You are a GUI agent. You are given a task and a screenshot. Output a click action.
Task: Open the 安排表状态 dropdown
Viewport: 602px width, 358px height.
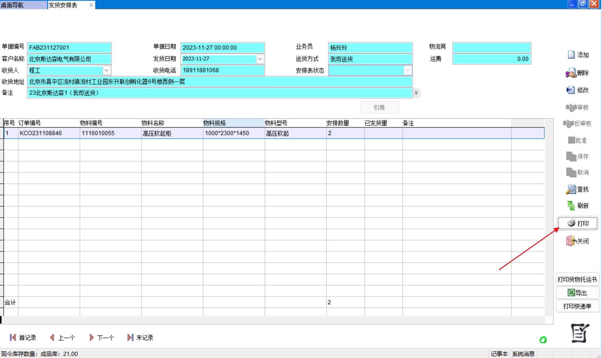pos(408,70)
